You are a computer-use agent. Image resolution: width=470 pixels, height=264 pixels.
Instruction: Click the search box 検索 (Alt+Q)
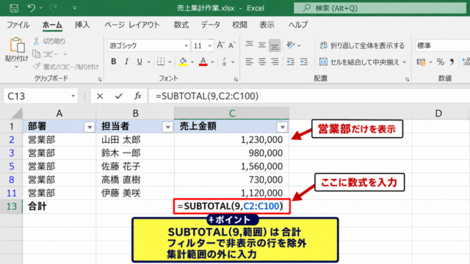click(380, 8)
